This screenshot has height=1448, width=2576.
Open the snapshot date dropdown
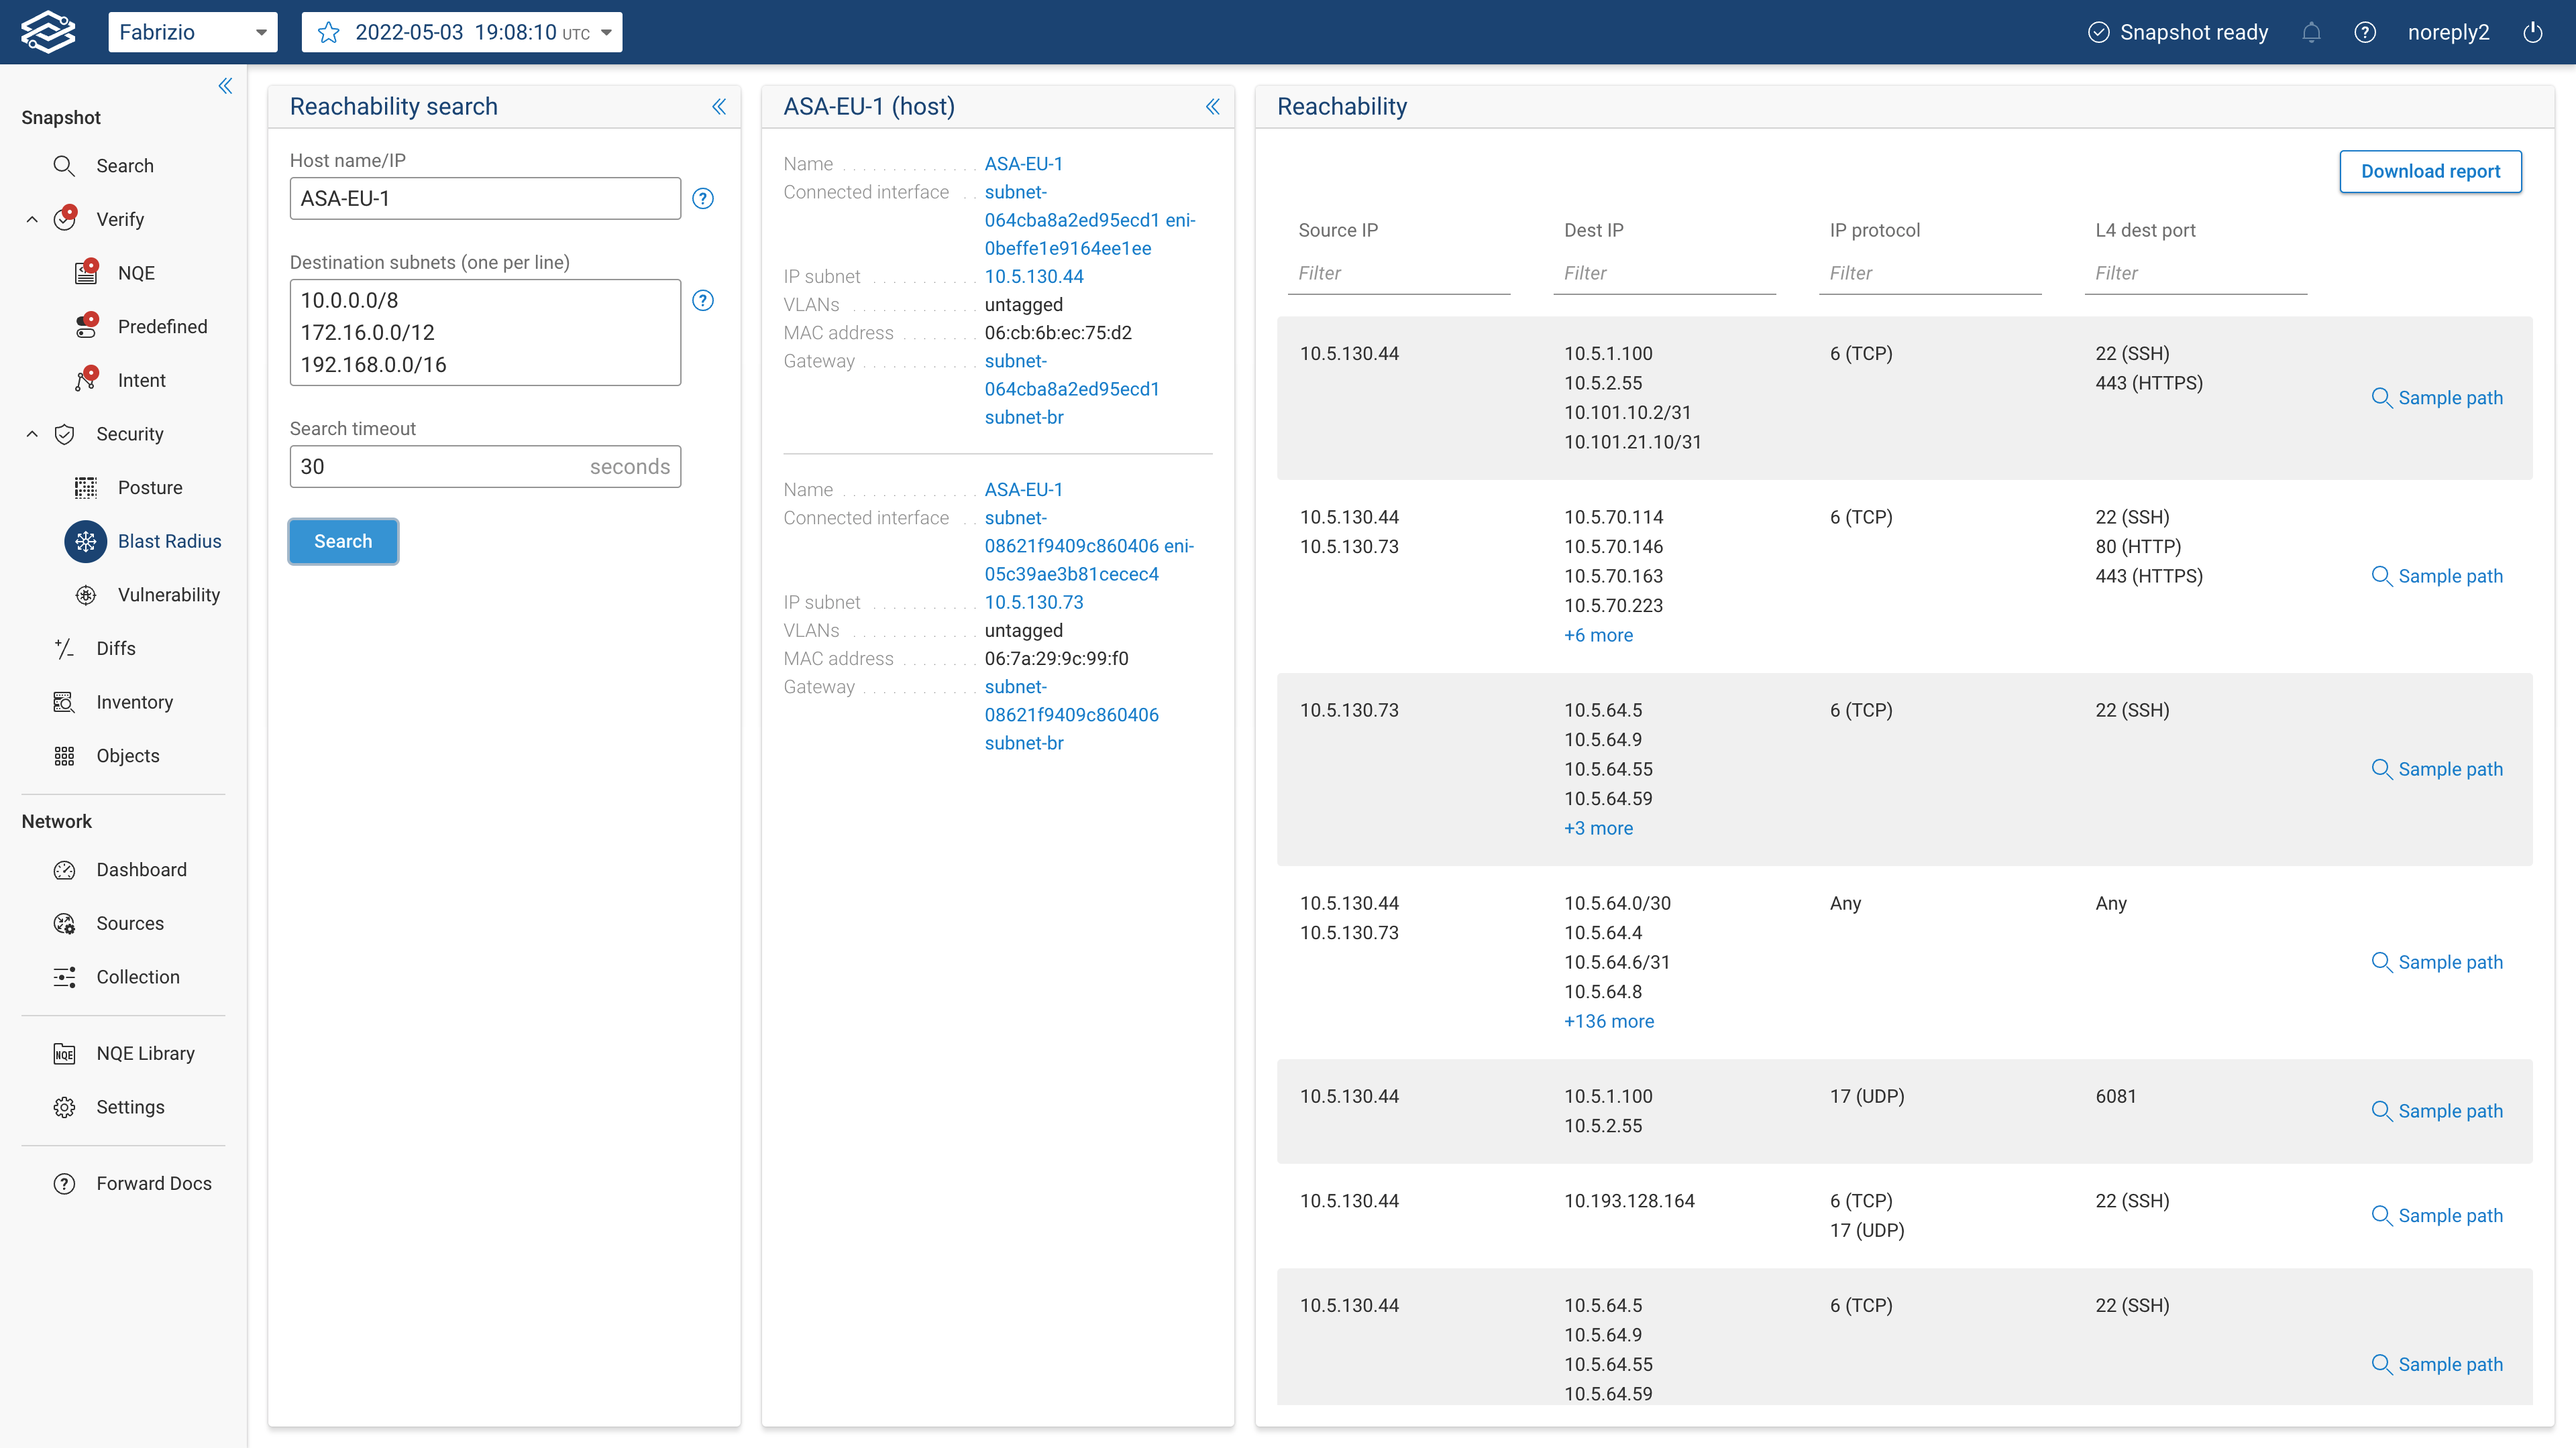605,32
